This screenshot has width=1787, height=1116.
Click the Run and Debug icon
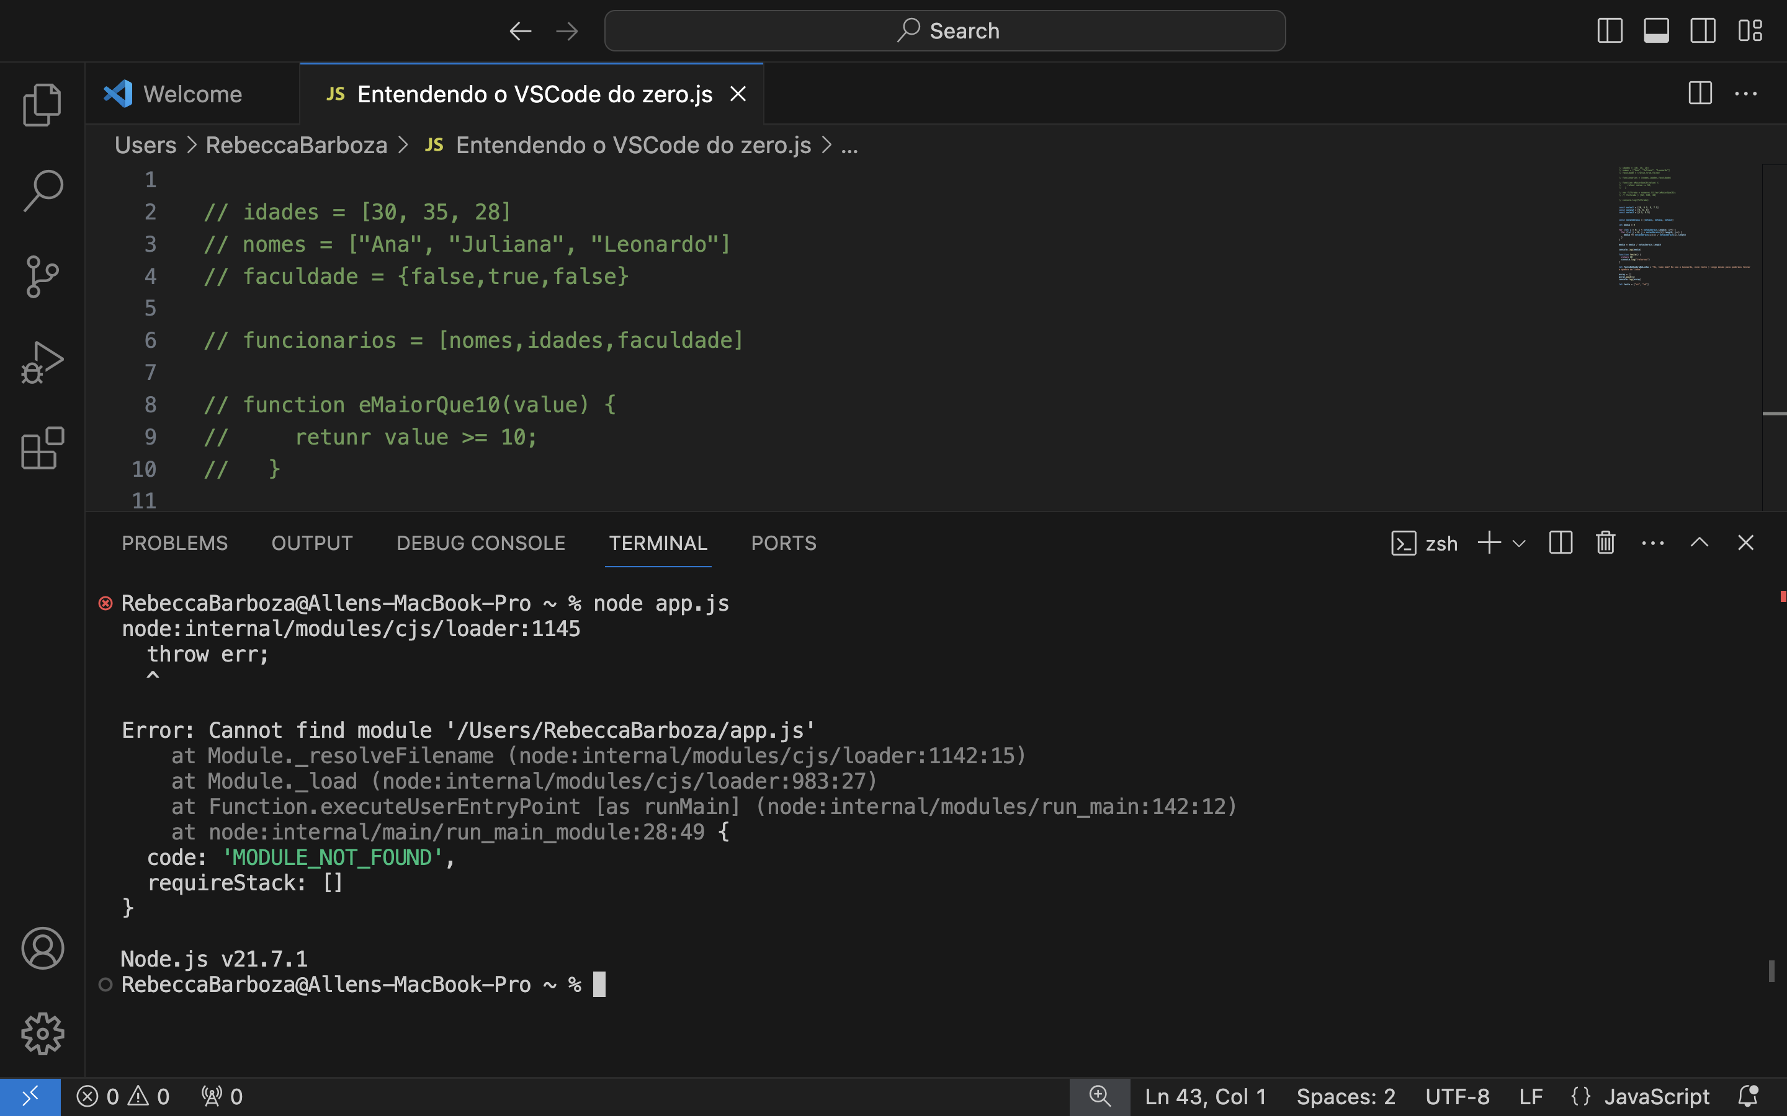point(42,364)
